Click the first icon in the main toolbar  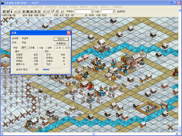4,11
